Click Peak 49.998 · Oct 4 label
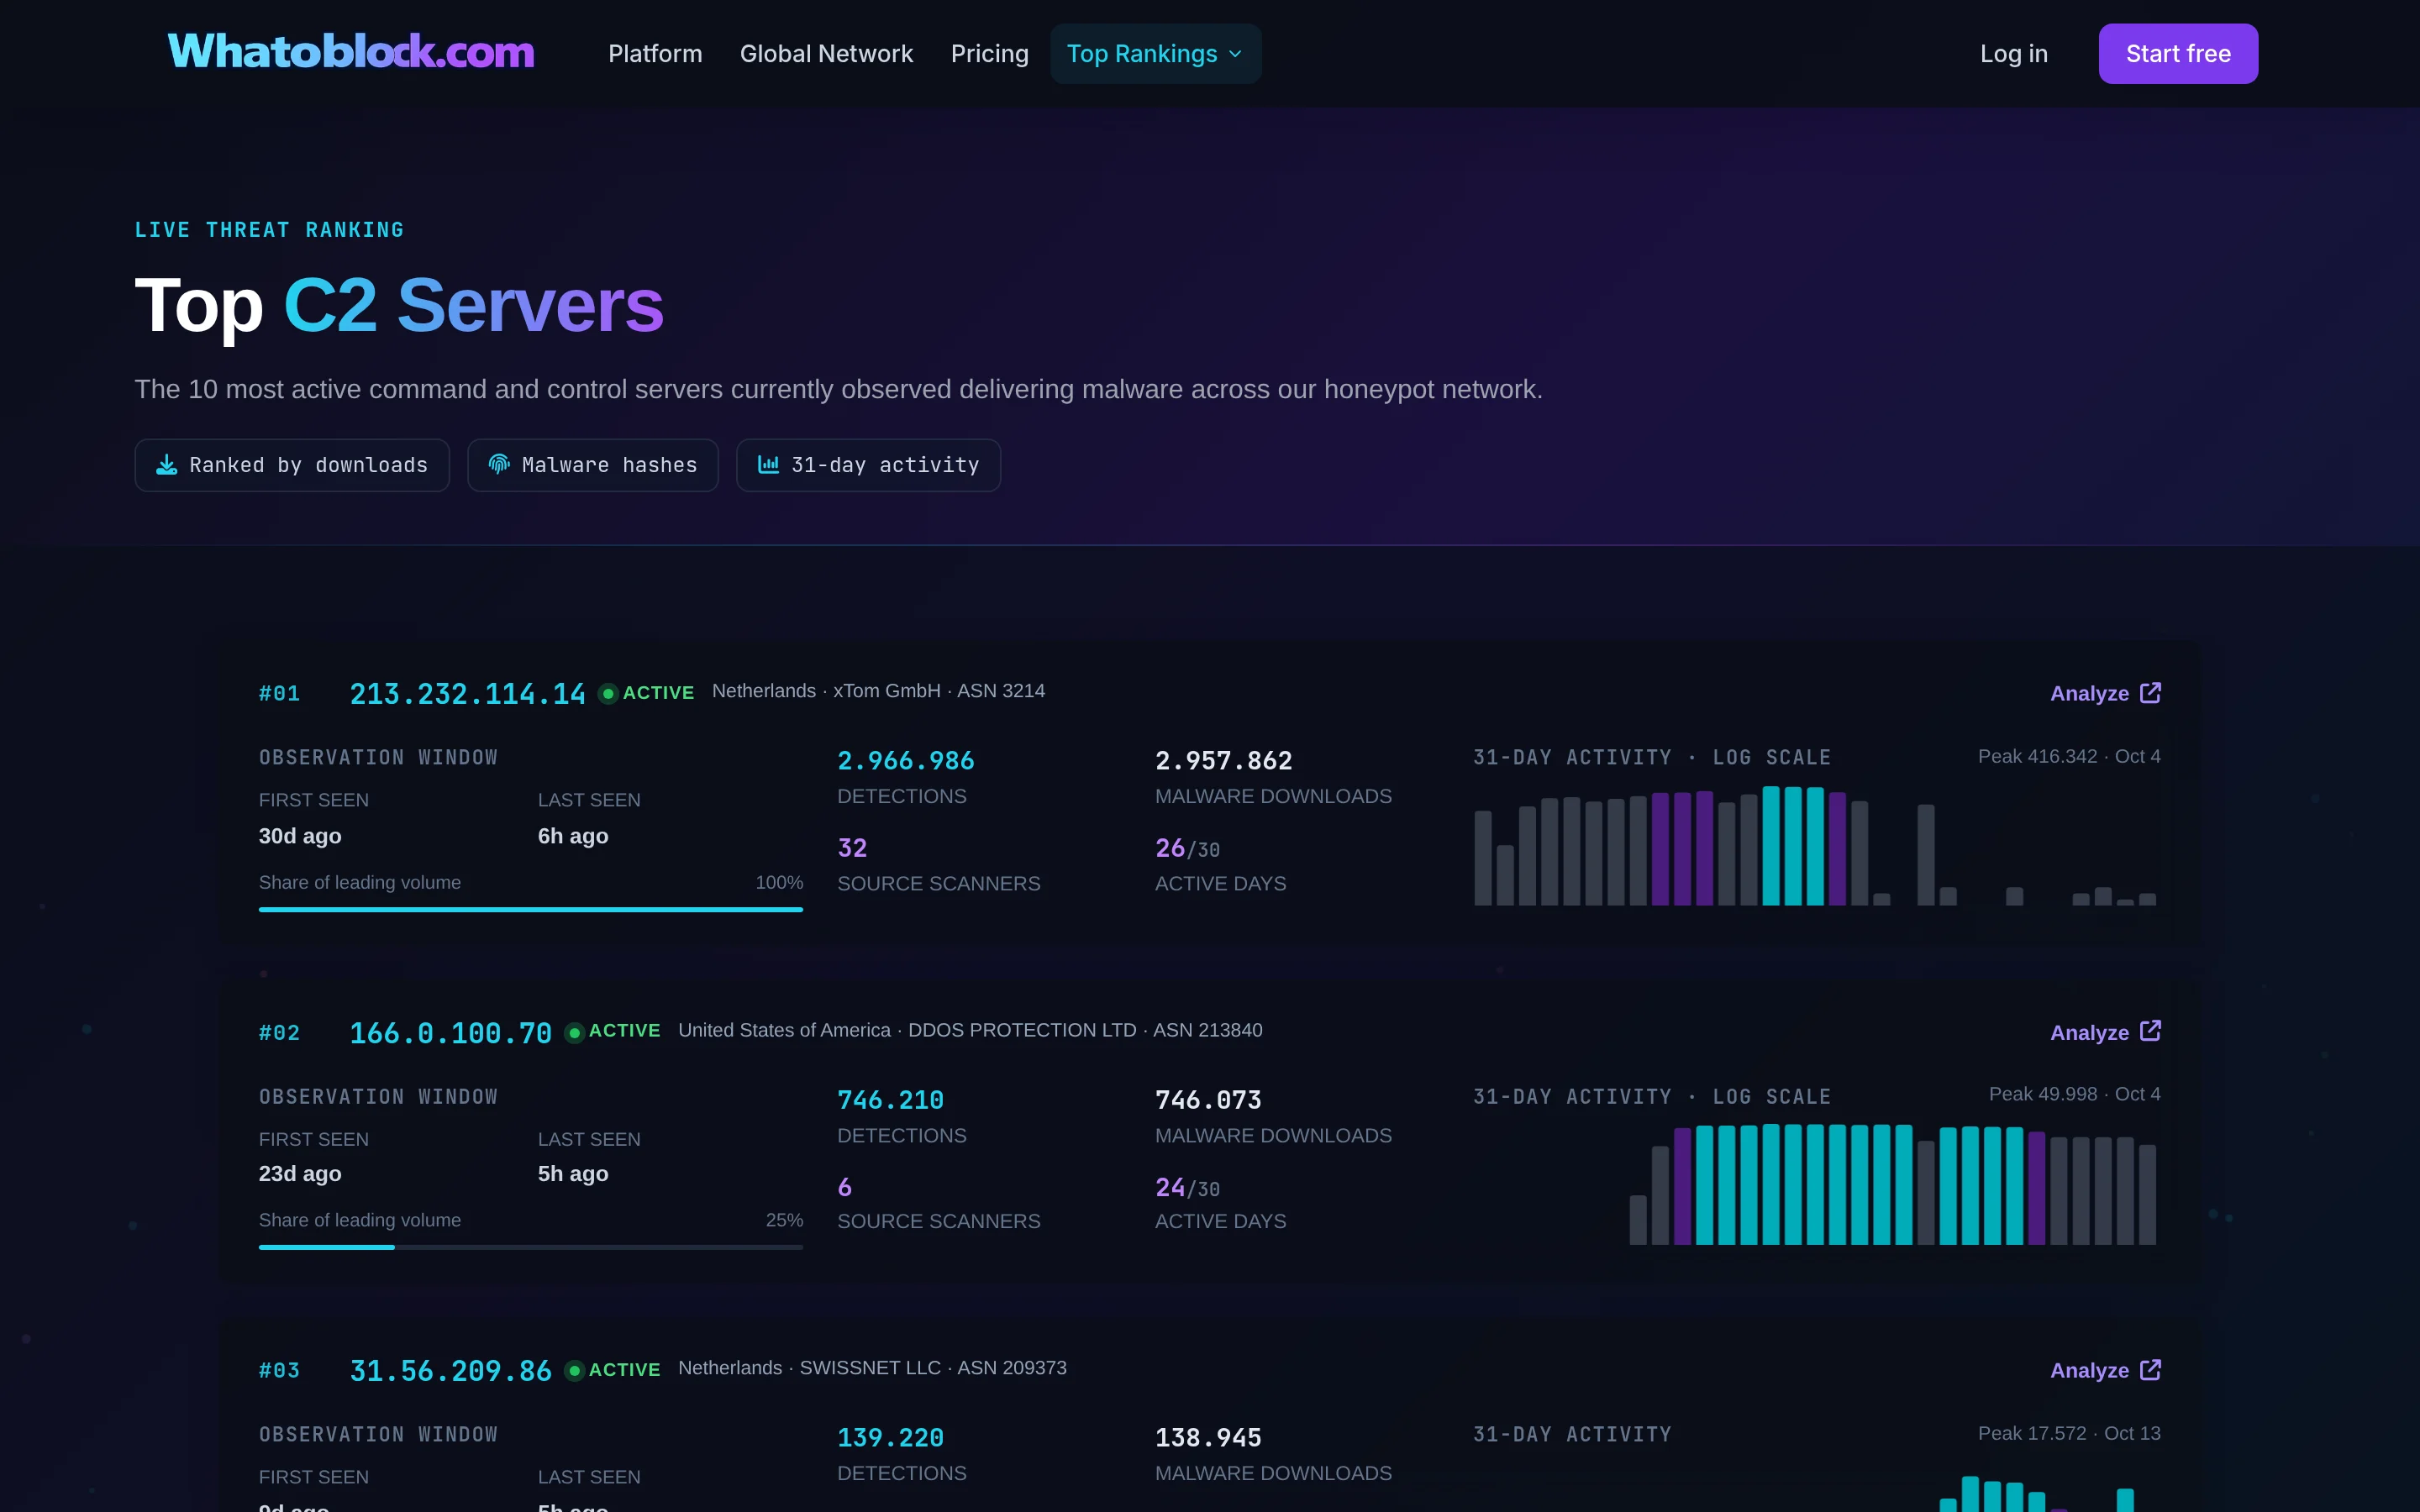 (2074, 1095)
